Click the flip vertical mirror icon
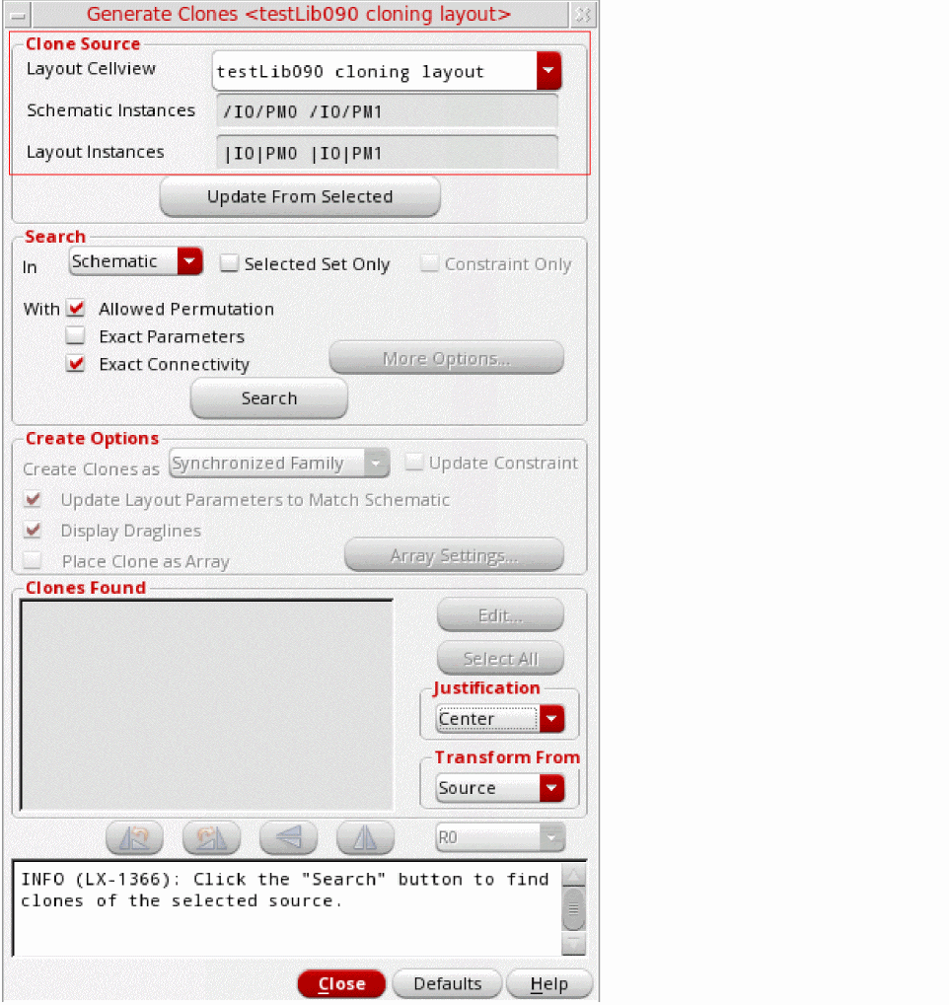Screen dimensions: 949x1005 click(288, 837)
